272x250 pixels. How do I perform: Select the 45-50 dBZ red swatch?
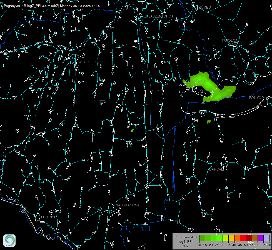[243, 238]
